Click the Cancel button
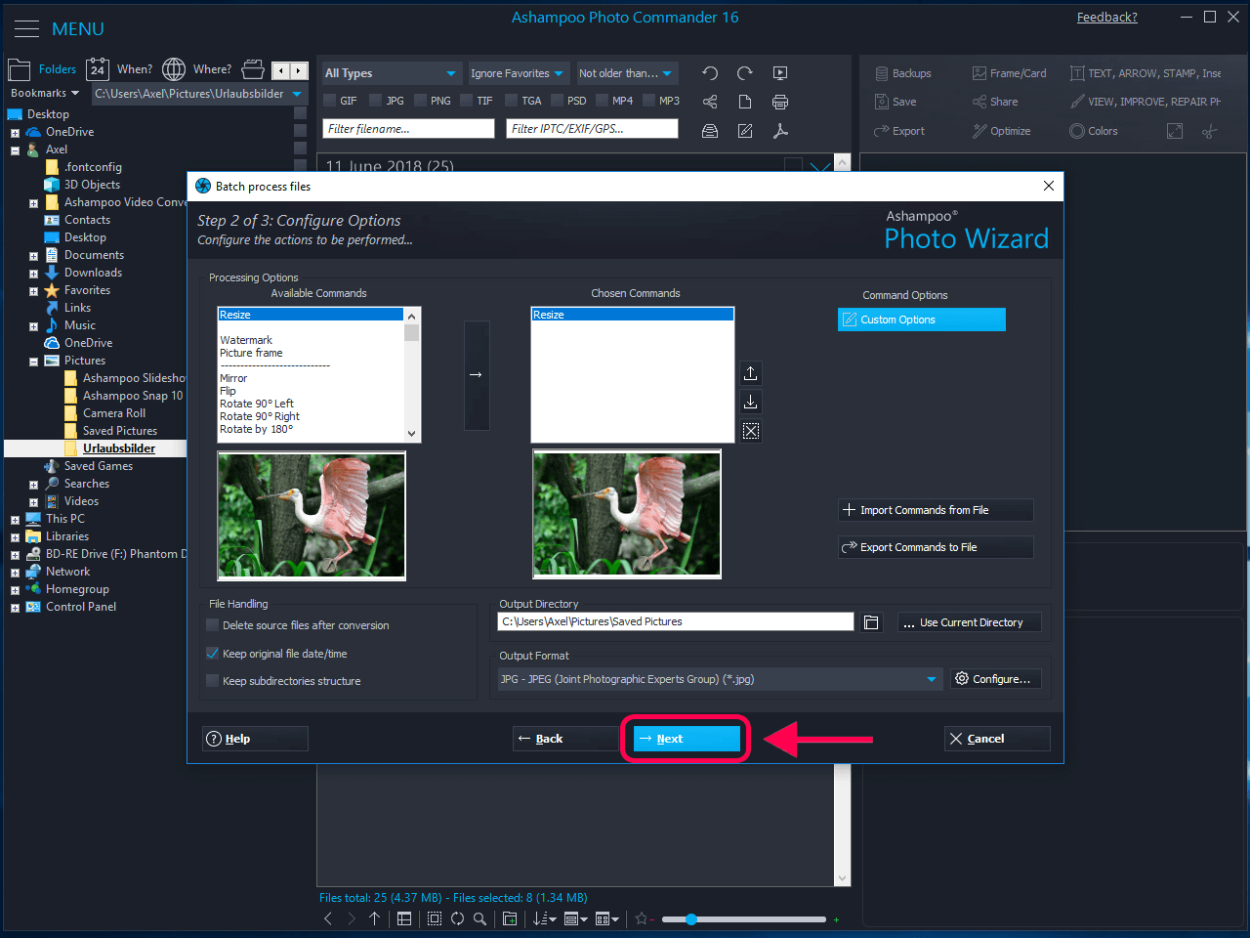This screenshot has height=938, width=1250. point(997,739)
